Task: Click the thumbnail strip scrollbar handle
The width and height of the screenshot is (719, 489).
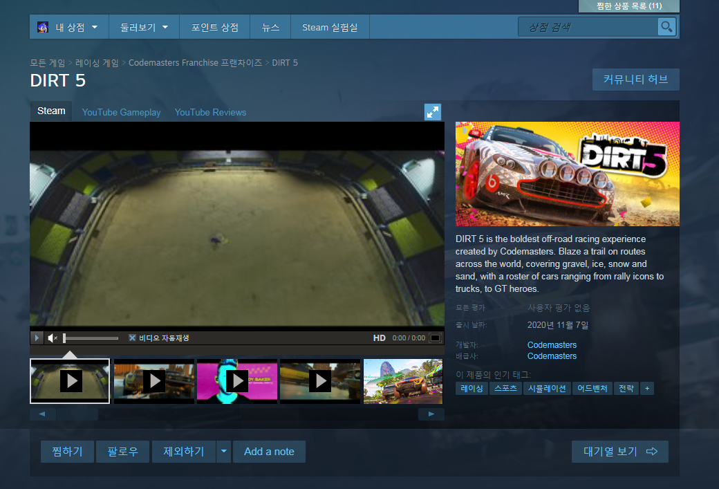Action: click(77, 414)
